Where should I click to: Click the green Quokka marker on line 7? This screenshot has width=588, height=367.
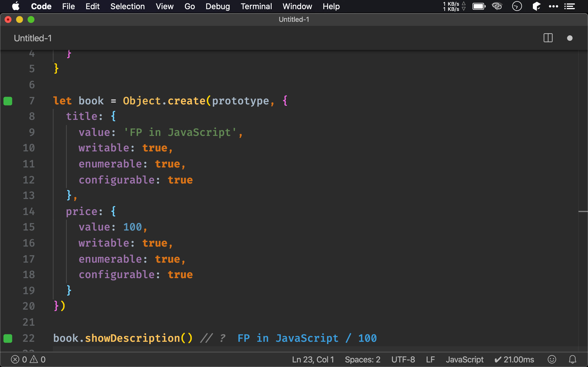pos(8,101)
